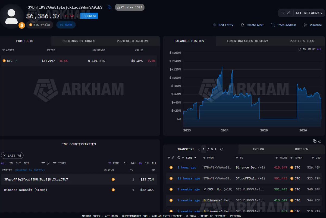Copy the wallet address with the copy icon
326x218 pixels.
coord(109,7)
